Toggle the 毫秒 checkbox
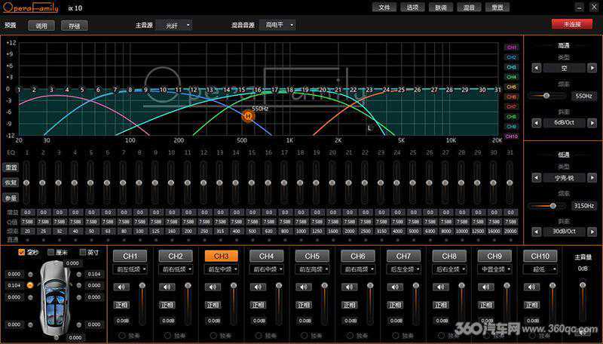Image resolution: width=603 pixels, height=344 pixels. coord(22,252)
